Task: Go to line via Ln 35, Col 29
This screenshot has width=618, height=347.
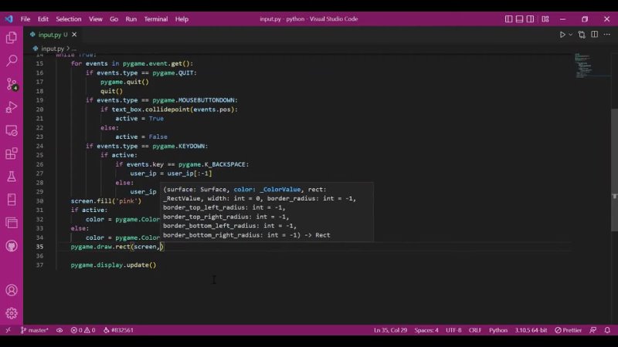Action: point(390,330)
